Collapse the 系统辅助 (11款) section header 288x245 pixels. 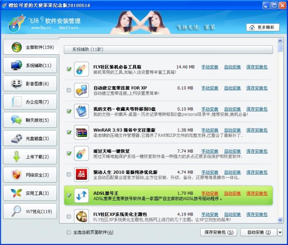point(168,49)
